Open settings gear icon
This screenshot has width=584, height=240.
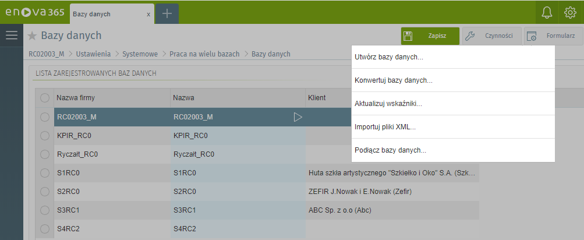pyautogui.click(x=570, y=13)
